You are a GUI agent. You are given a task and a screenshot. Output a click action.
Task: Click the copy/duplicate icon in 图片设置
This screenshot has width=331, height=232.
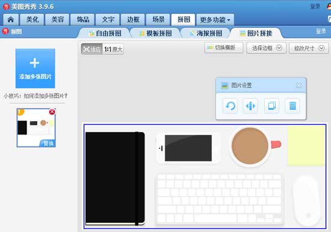click(271, 106)
